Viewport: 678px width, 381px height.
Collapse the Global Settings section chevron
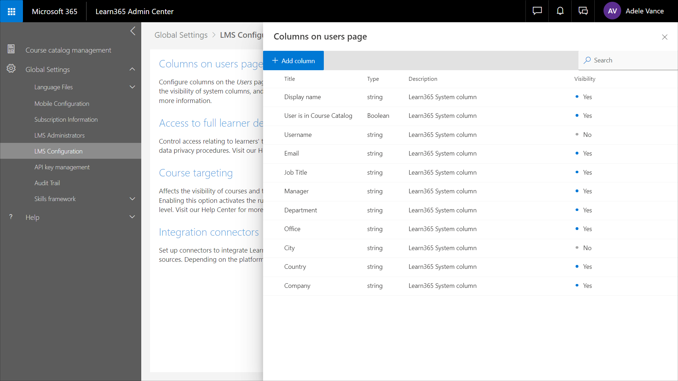pos(132,69)
